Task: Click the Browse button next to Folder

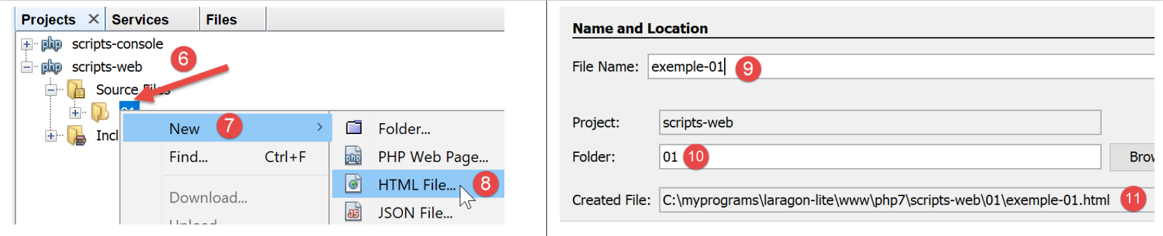Action: (x=1133, y=157)
